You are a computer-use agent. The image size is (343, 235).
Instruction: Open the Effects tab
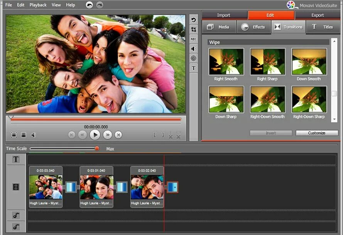point(253,27)
